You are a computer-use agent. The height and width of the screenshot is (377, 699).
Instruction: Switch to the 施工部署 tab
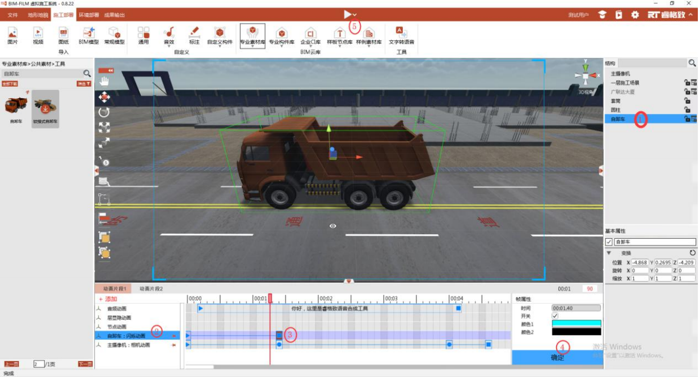63,15
